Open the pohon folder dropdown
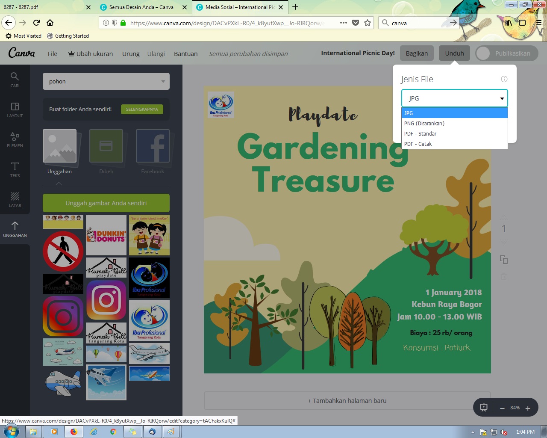This screenshot has height=438, width=547. pyautogui.click(x=106, y=81)
